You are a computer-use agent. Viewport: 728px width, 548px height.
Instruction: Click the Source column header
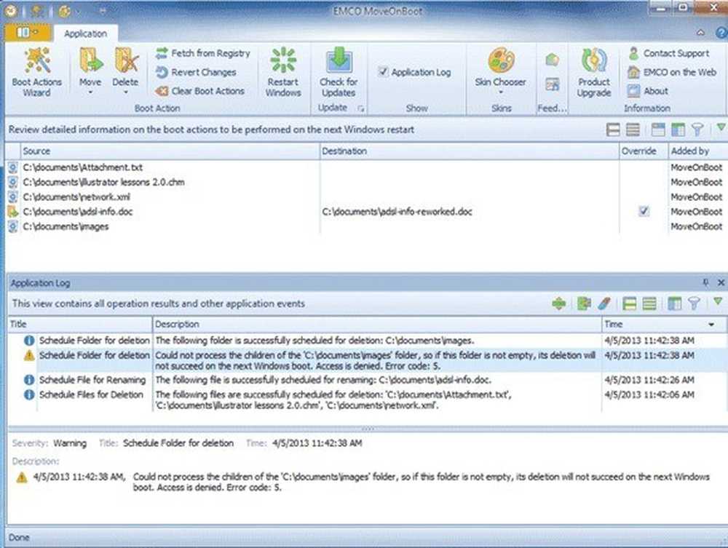click(170, 151)
